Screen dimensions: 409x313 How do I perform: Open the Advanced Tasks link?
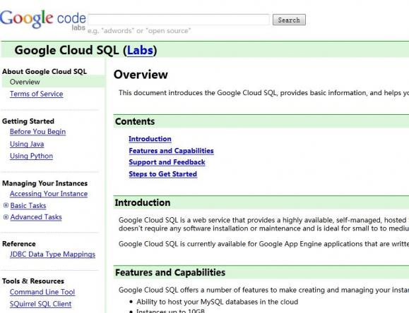click(36, 217)
